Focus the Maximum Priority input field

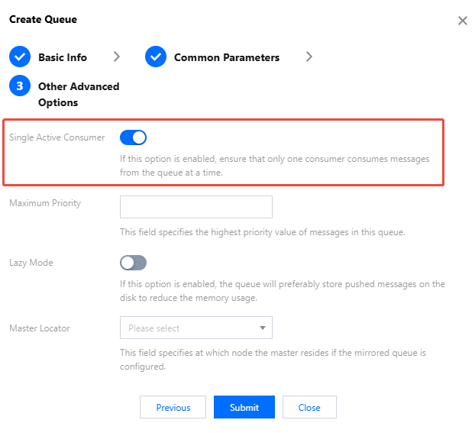pyautogui.click(x=195, y=207)
